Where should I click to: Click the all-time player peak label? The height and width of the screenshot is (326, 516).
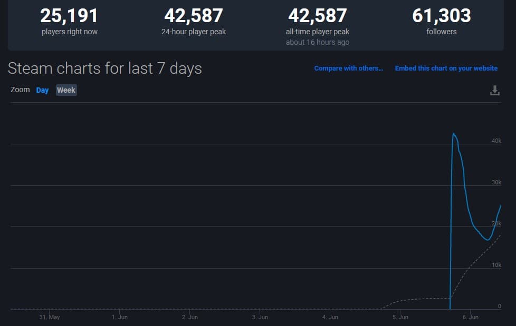318,32
